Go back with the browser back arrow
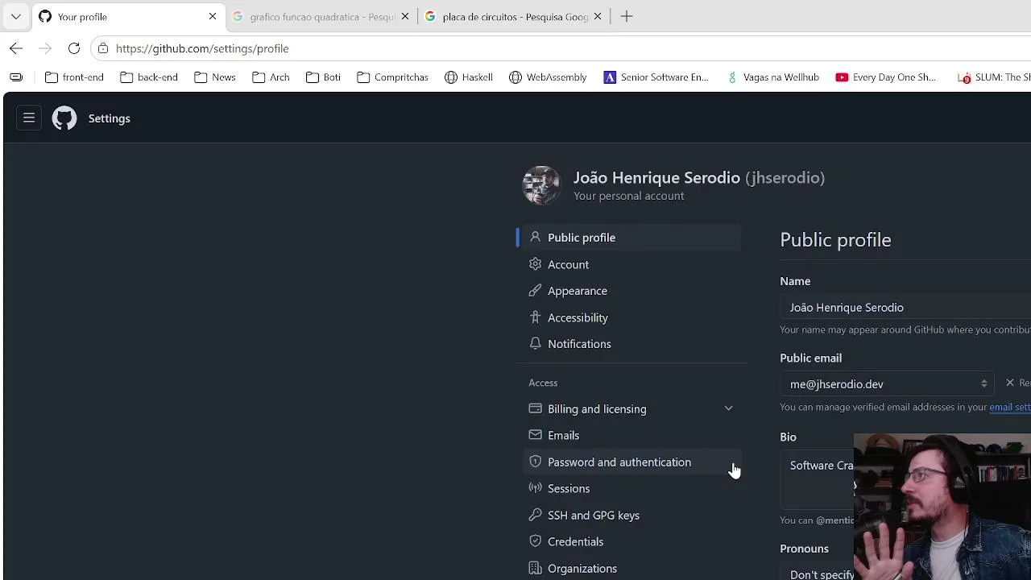Screen dimensions: 1031x580 (x=16, y=48)
